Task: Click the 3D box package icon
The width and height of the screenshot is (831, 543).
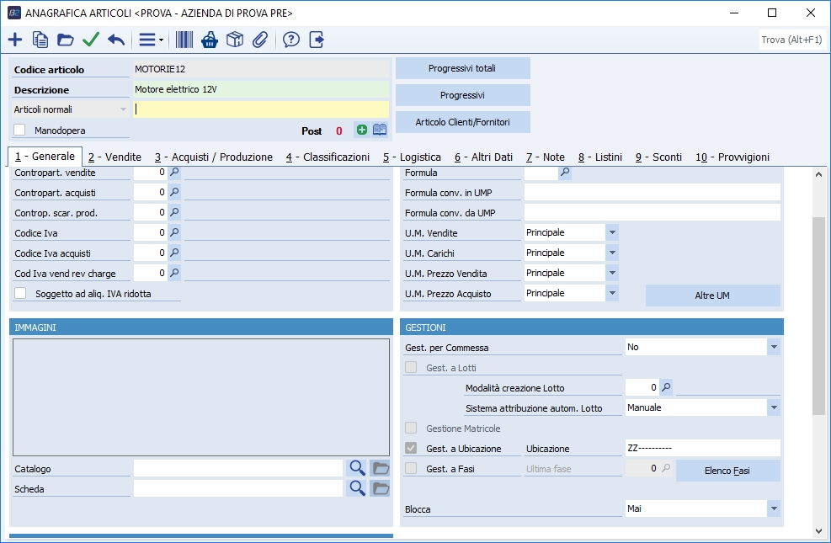Action: pos(235,40)
